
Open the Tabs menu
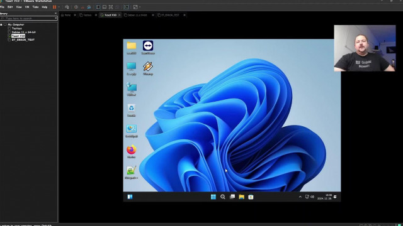35,7
